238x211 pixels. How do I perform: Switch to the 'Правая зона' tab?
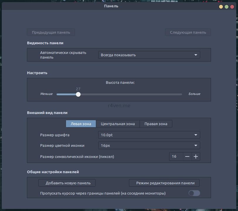tap(156, 124)
